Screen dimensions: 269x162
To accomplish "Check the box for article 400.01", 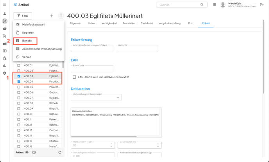I will [19, 65].
